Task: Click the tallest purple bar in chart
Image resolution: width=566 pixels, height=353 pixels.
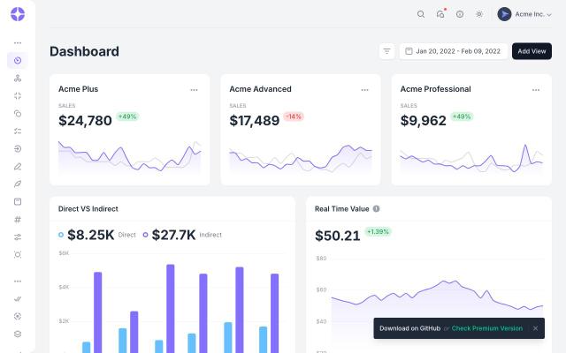Action: [171, 309]
